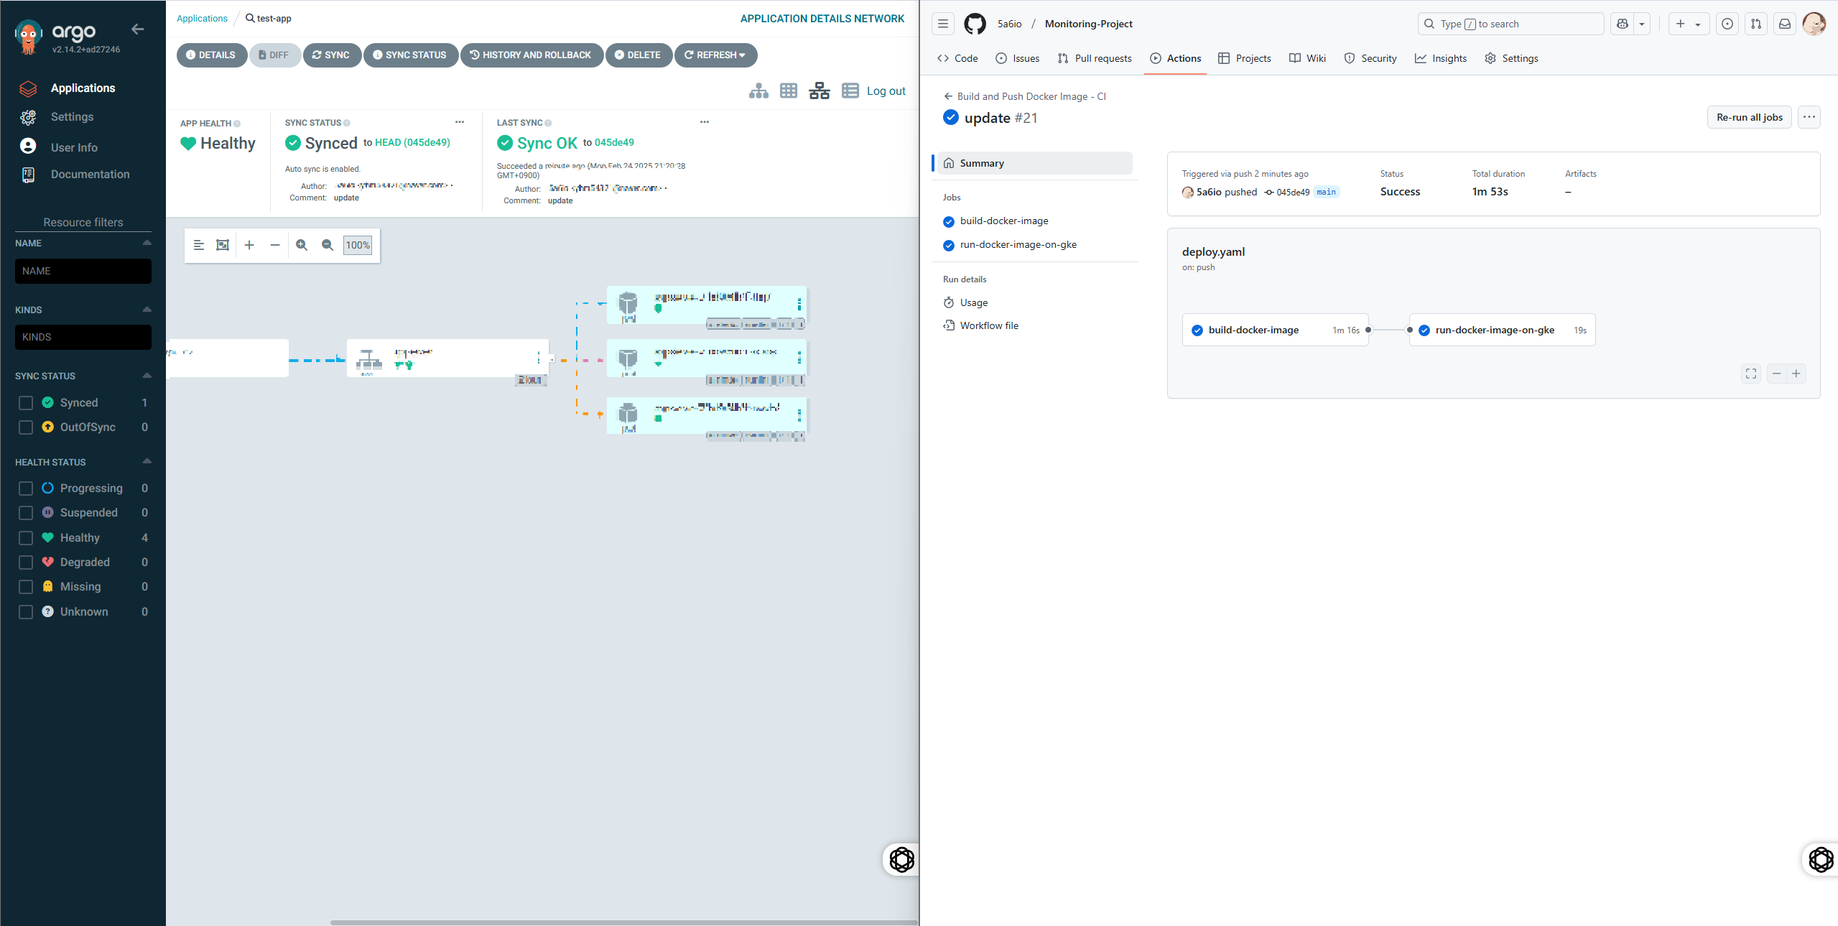
Task: Open HISTORY AND ROLLBACK
Action: click(x=531, y=55)
